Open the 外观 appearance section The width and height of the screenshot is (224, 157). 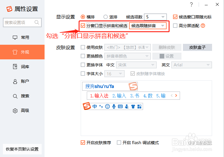click(x=22, y=52)
